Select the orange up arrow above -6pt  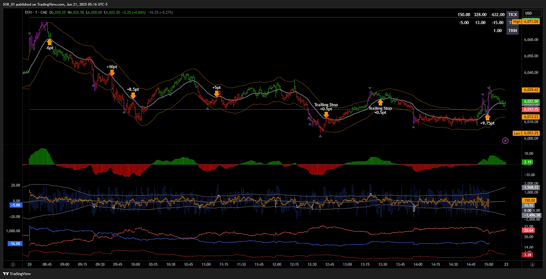pyautogui.click(x=49, y=41)
